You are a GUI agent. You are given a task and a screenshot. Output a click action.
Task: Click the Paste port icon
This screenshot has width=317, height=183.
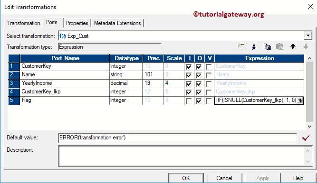(280, 46)
